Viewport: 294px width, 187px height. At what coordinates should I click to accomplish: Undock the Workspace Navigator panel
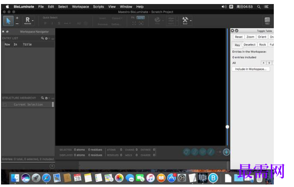[x=7, y=32]
